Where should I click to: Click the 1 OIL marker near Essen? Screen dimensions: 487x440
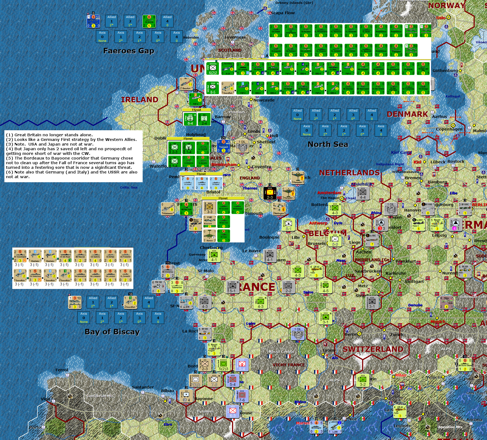391,209
